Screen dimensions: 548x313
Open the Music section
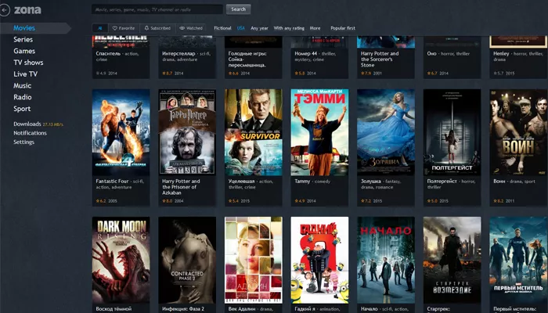coord(23,85)
